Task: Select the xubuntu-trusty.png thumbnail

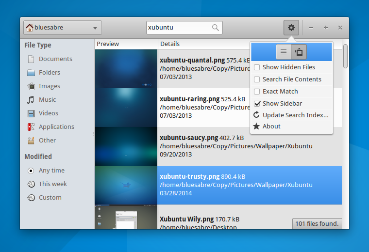Action: coord(126,185)
